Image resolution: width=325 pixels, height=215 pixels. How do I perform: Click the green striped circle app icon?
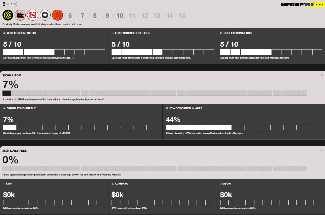point(8,15)
